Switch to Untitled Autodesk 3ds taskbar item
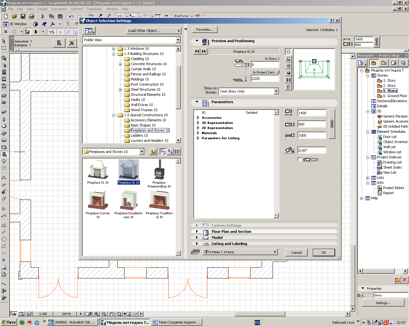The width and height of the screenshot is (409, 327). 73,322
